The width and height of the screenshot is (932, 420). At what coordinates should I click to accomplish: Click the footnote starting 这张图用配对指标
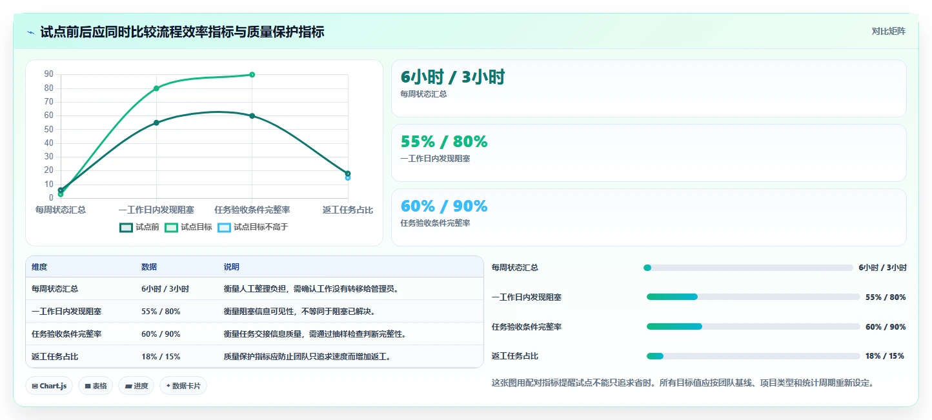(683, 383)
